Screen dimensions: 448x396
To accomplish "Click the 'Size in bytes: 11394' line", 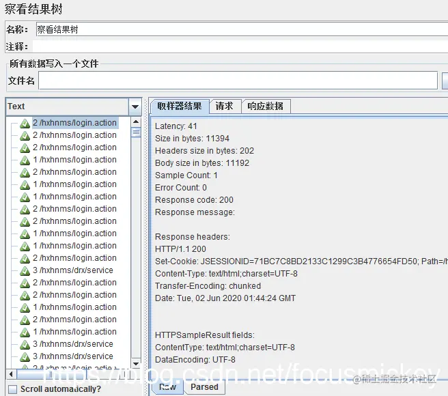I will point(192,139).
